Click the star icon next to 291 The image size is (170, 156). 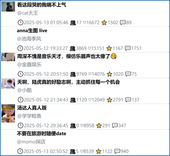99,126
